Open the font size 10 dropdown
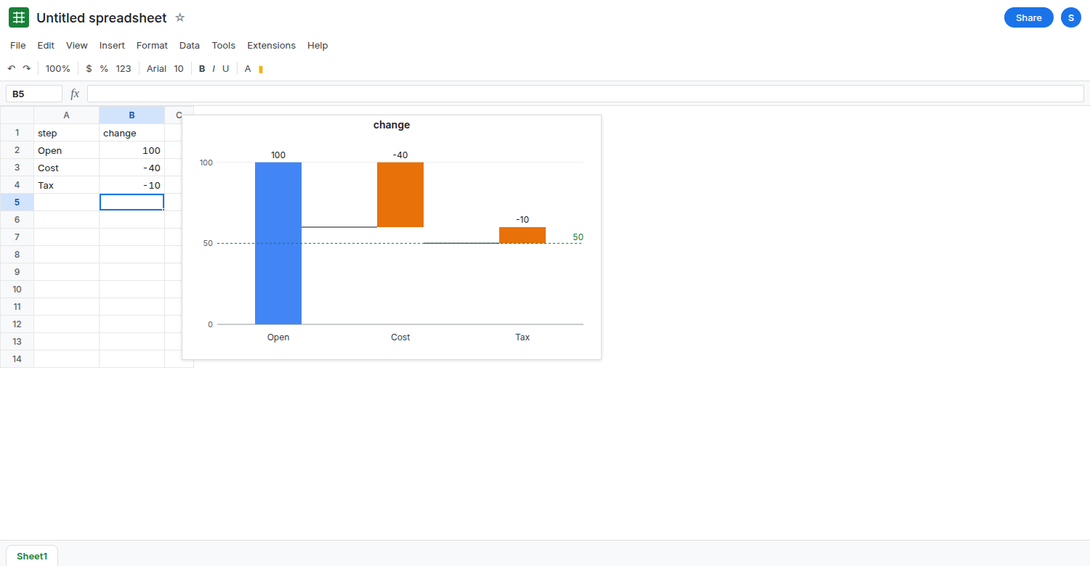Screen dimensions: 1090x566 [179, 68]
